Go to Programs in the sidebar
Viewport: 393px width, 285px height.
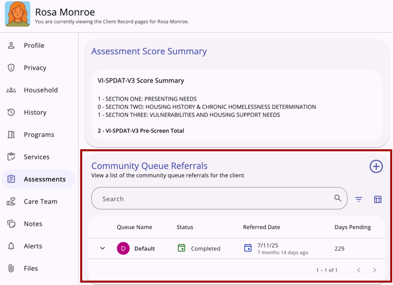tap(39, 135)
